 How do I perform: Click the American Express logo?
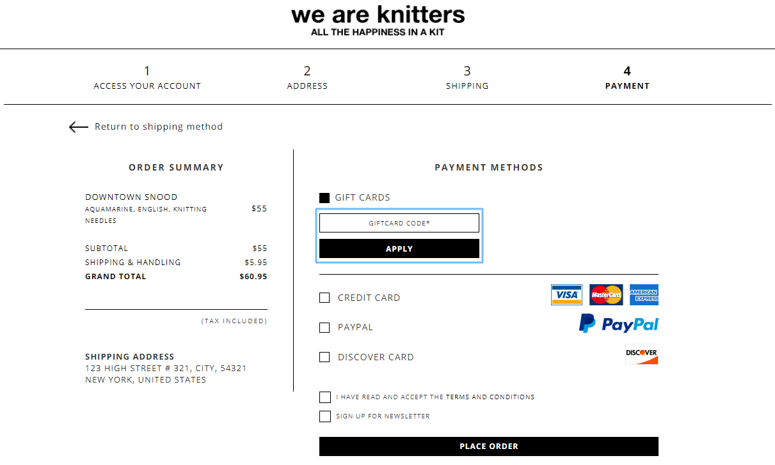point(644,295)
